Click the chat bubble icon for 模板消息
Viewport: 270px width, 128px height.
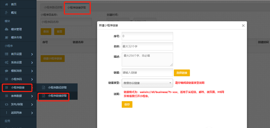click(x=6, y=71)
